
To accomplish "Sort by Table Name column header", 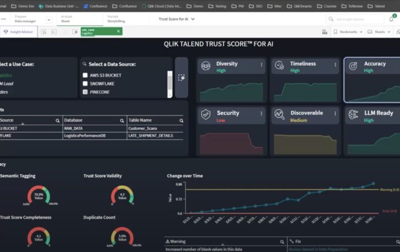I will pyautogui.click(x=140, y=120).
